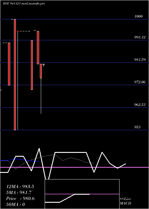Click the '50MA : 0' reading
This screenshot has width=149, height=209.
pos(15,205)
